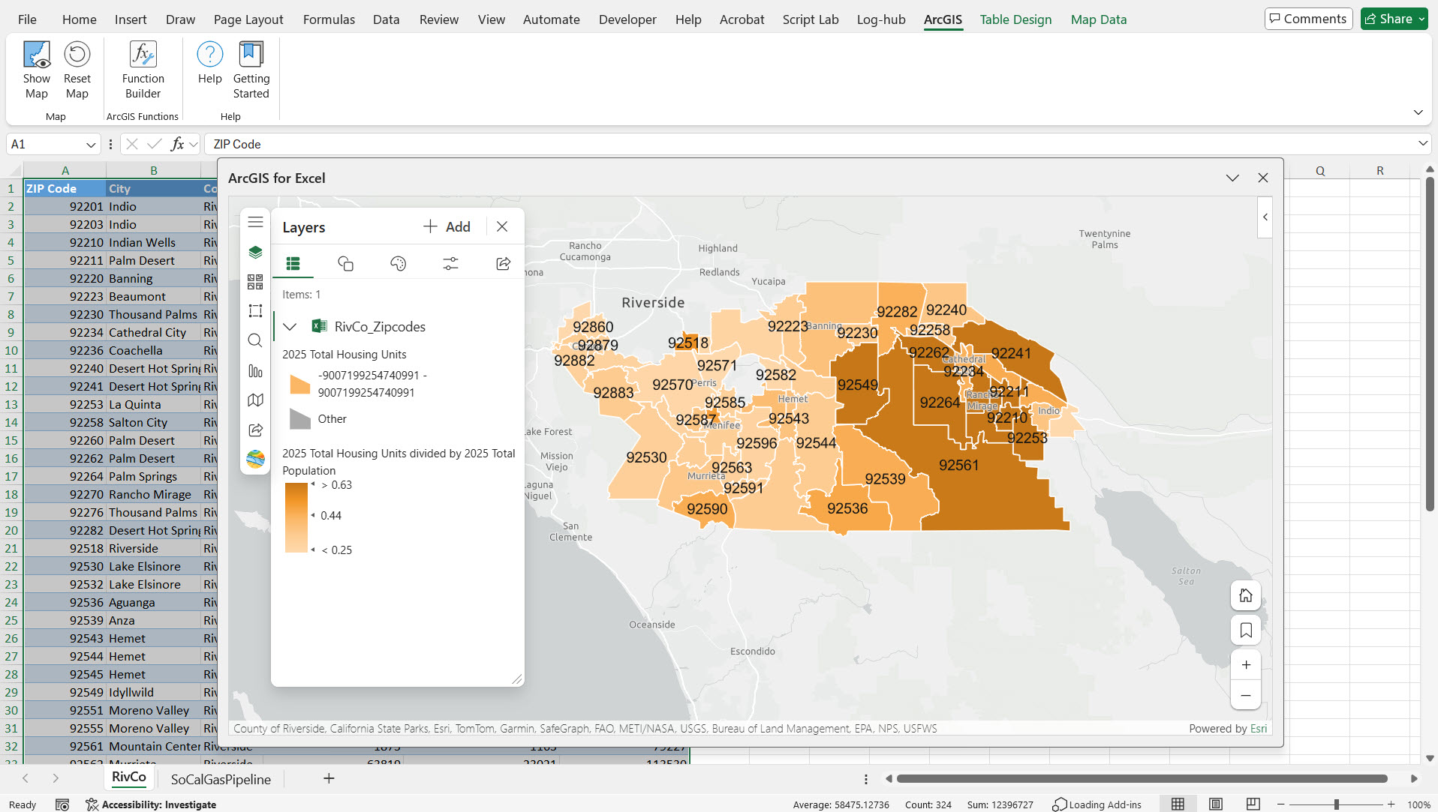Open the Style palette tab in Layers panel

point(398,263)
